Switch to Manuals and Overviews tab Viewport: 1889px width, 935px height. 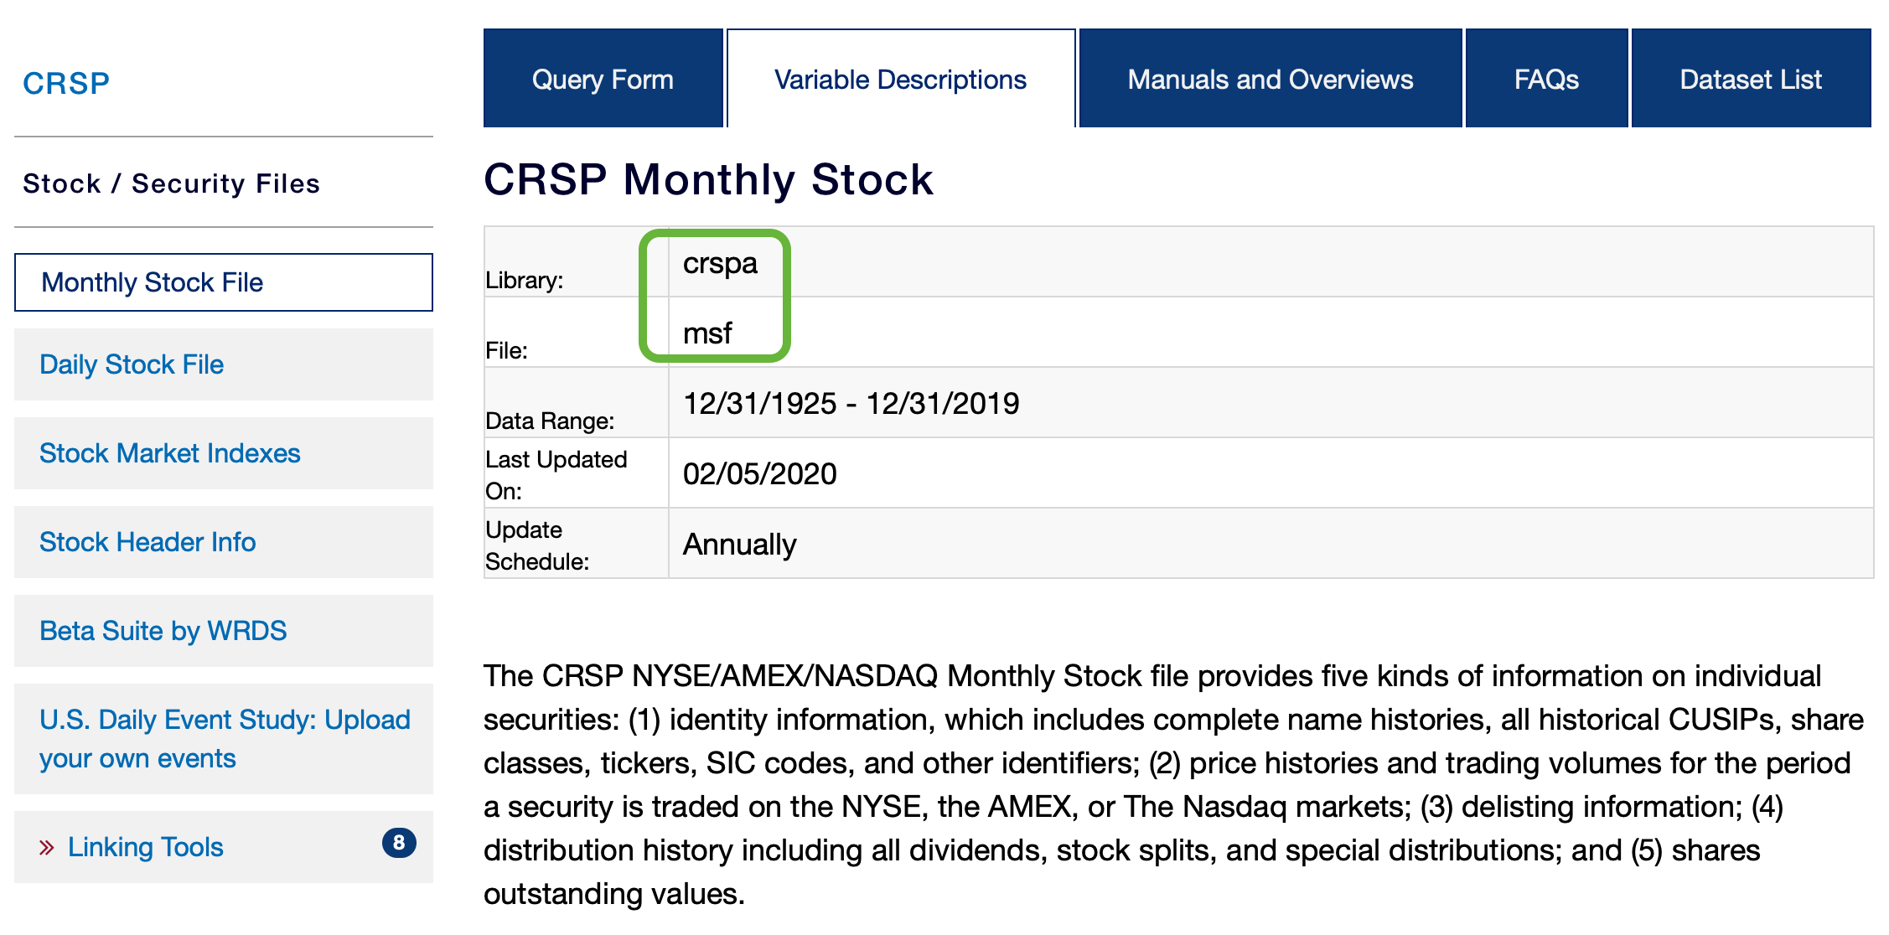click(1270, 79)
